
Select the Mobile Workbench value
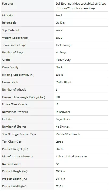(x=68, y=134)
